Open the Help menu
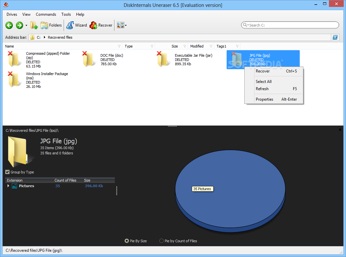Screen dimensions: 346x257 (80, 14)
